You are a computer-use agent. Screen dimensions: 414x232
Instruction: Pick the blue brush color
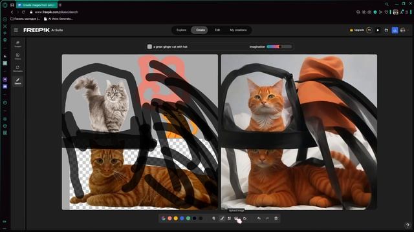182,218
